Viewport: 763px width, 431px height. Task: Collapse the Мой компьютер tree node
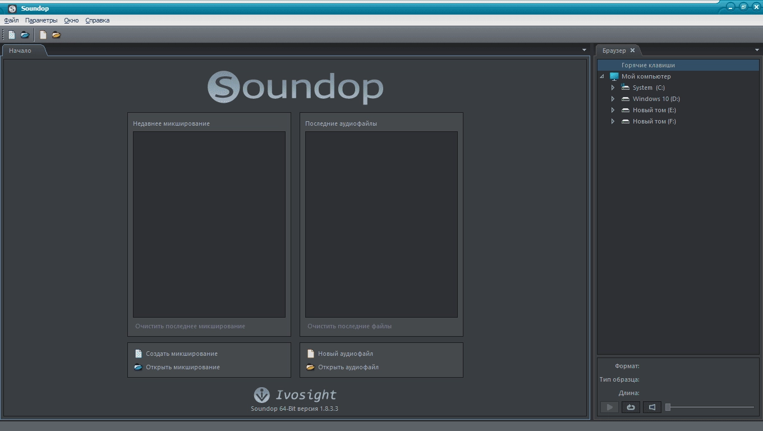[602, 76]
